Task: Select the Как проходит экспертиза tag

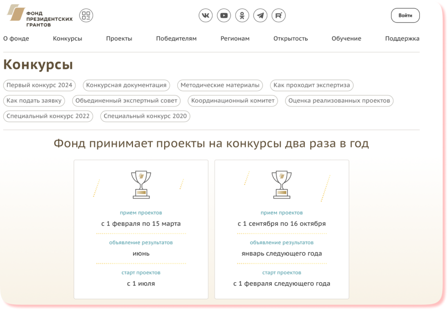Action: coord(312,85)
